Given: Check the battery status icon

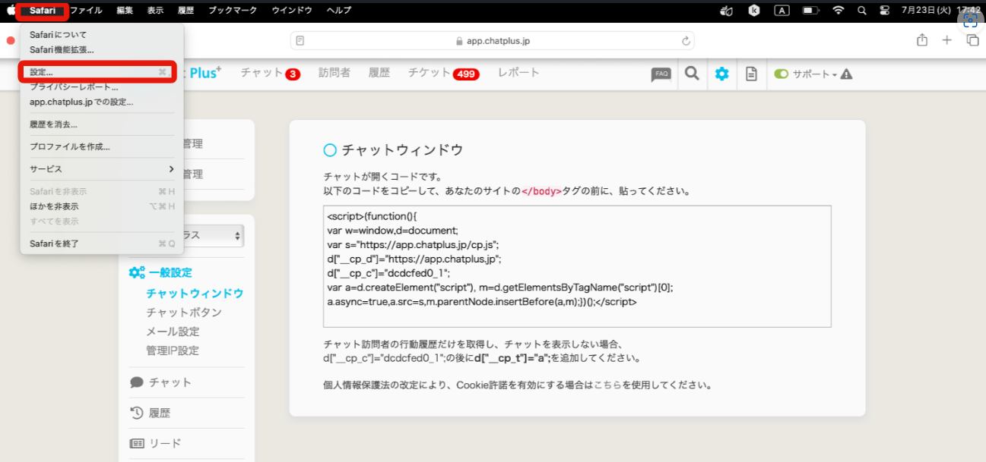Looking at the screenshot, I should click(x=810, y=11).
